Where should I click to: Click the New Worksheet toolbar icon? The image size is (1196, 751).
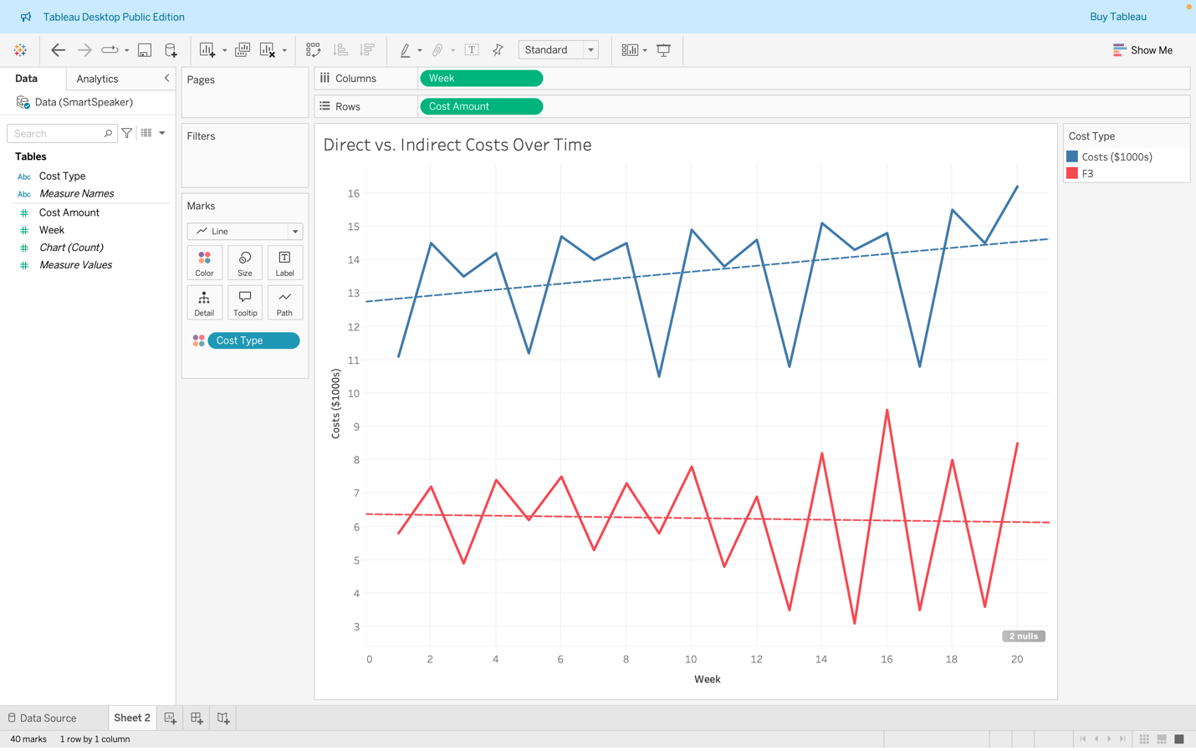pyautogui.click(x=207, y=50)
